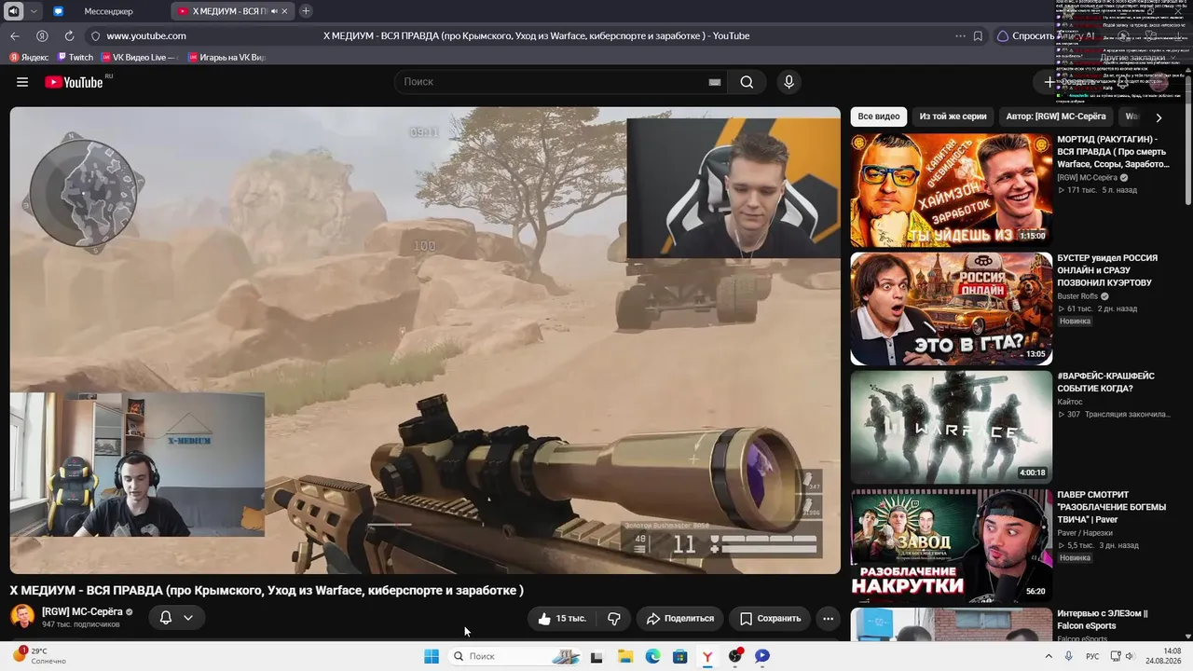Viewport: 1193px width, 671px height.
Task: Click the main video player frame
Action: (425, 340)
